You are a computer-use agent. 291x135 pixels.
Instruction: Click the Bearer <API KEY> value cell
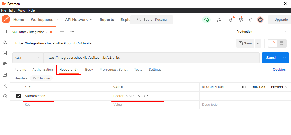click(x=155, y=96)
